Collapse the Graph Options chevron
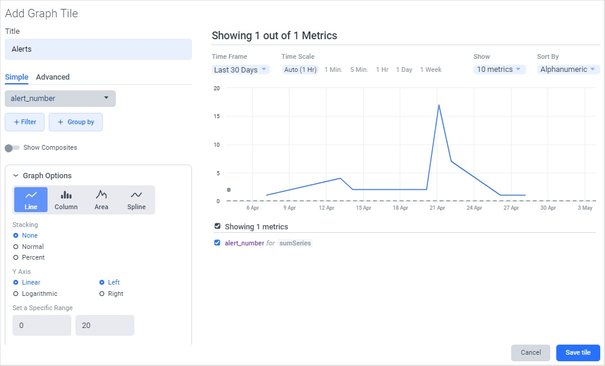Screen dimensions: 605x366 16,176
